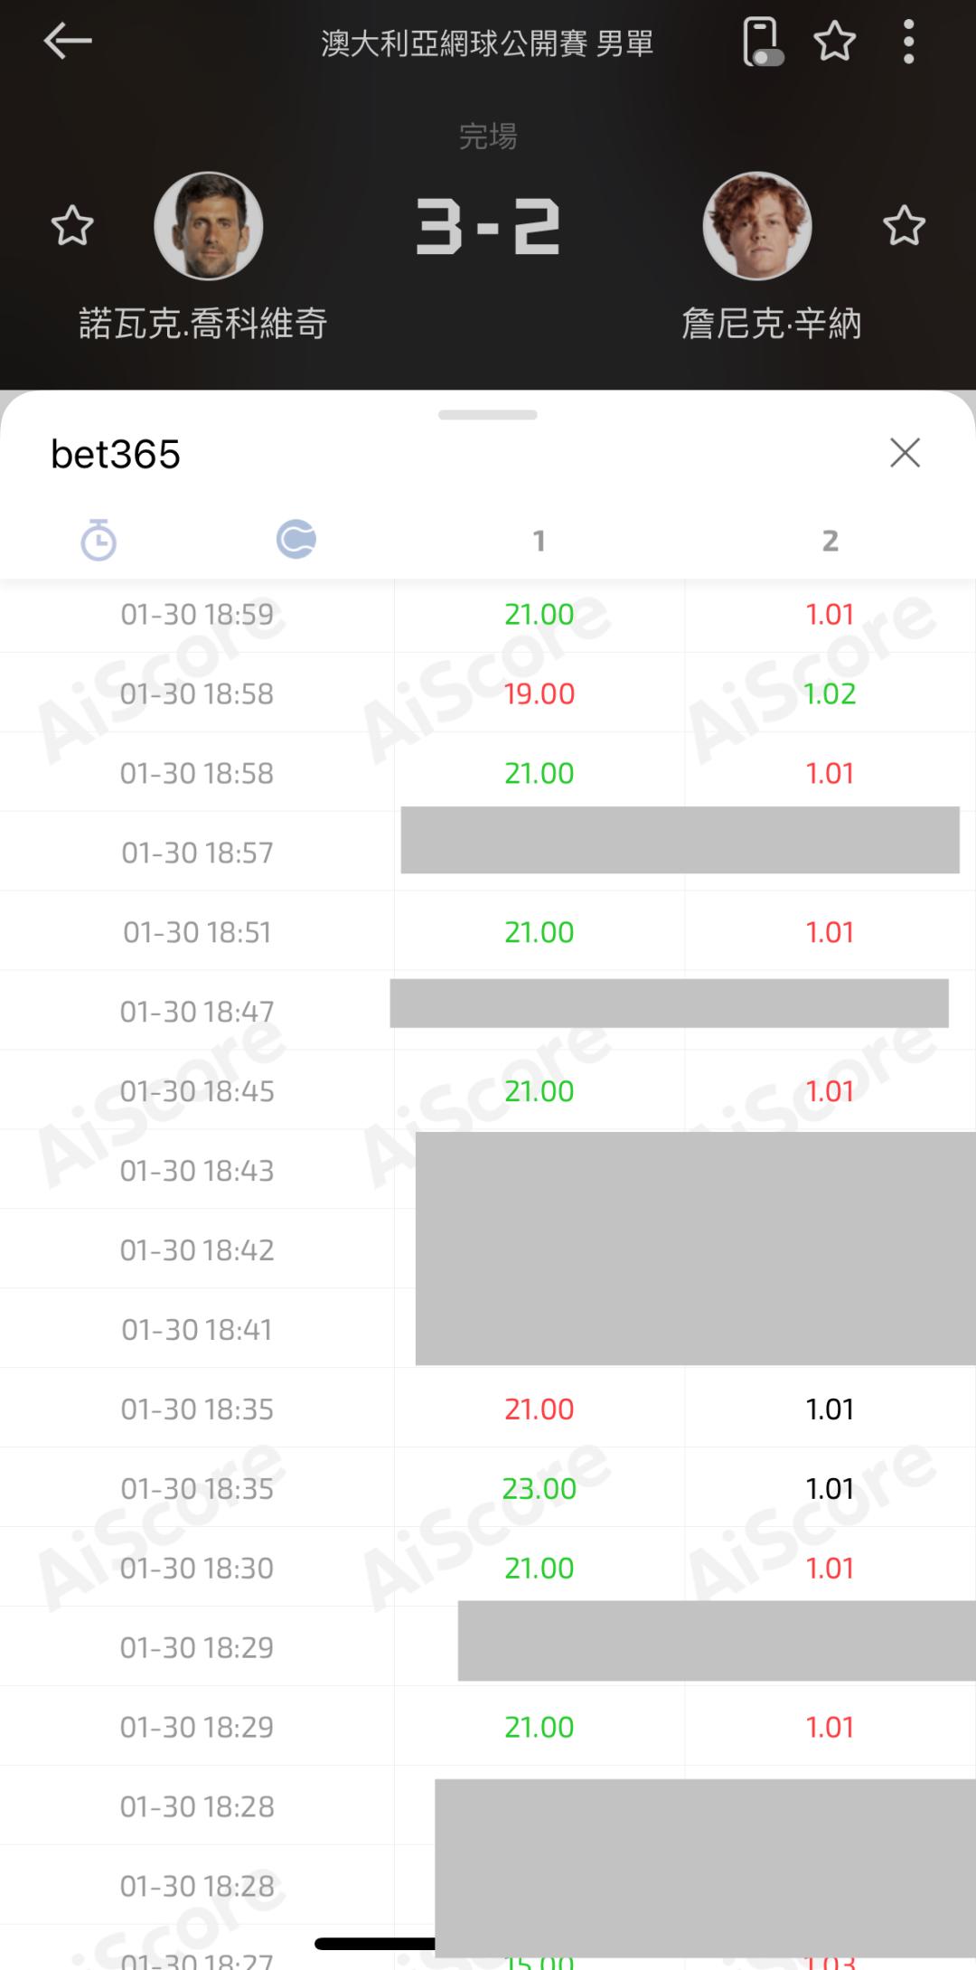Select column header 1
The height and width of the screenshot is (1970, 976).
tap(539, 541)
